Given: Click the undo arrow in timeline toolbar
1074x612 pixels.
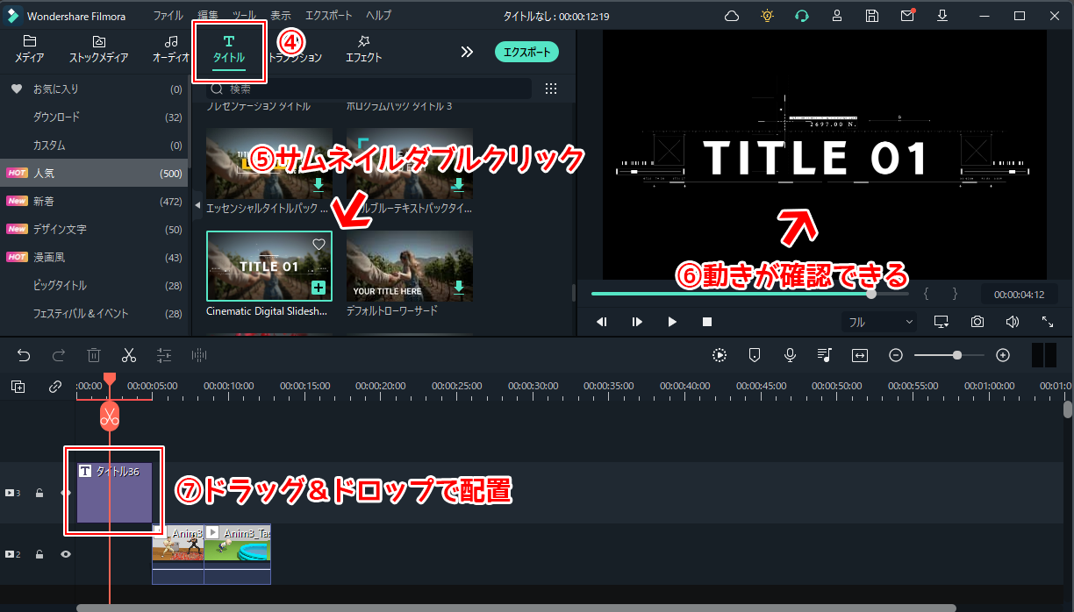Looking at the screenshot, I should pos(24,355).
